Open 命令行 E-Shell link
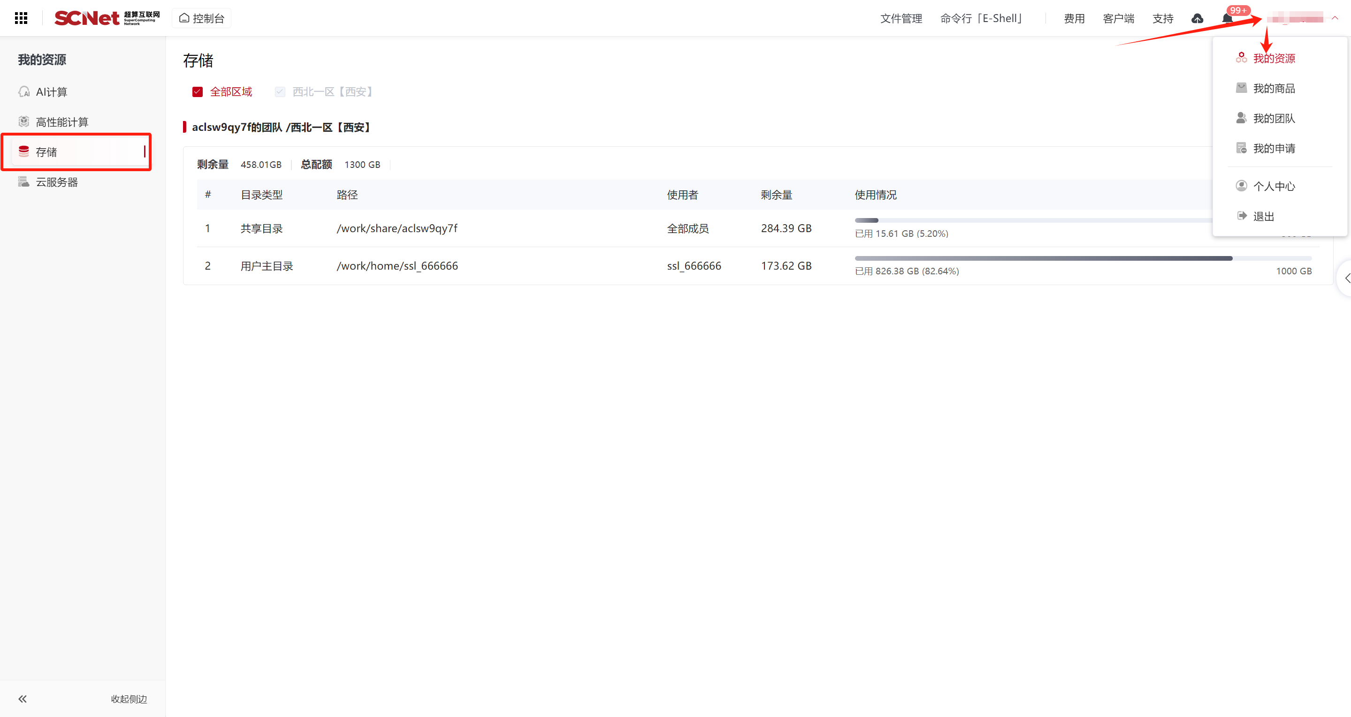This screenshot has height=717, width=1351. coord(981,19)
